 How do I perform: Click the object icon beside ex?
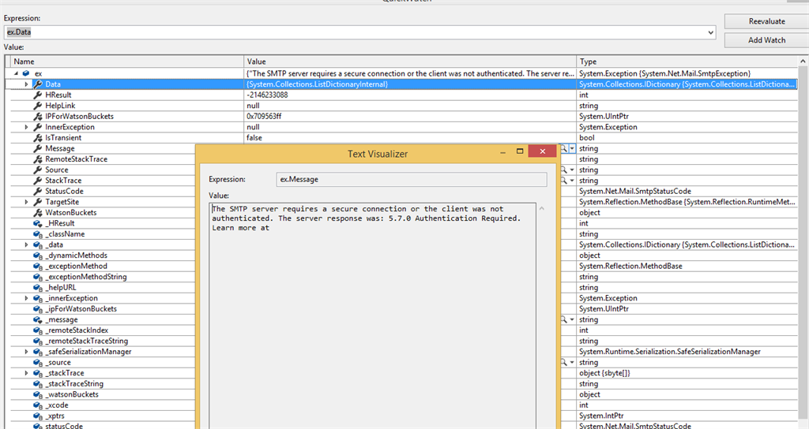(x=26, y=73)
